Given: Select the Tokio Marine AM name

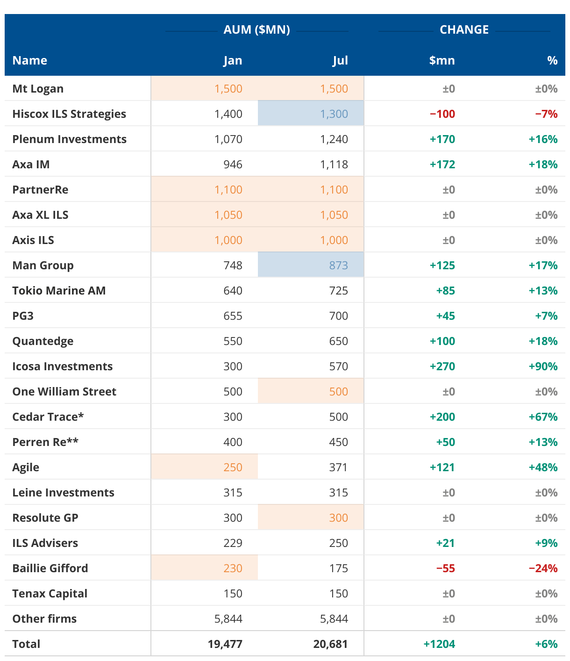Looking at the screenshot, I should (59, 291).
